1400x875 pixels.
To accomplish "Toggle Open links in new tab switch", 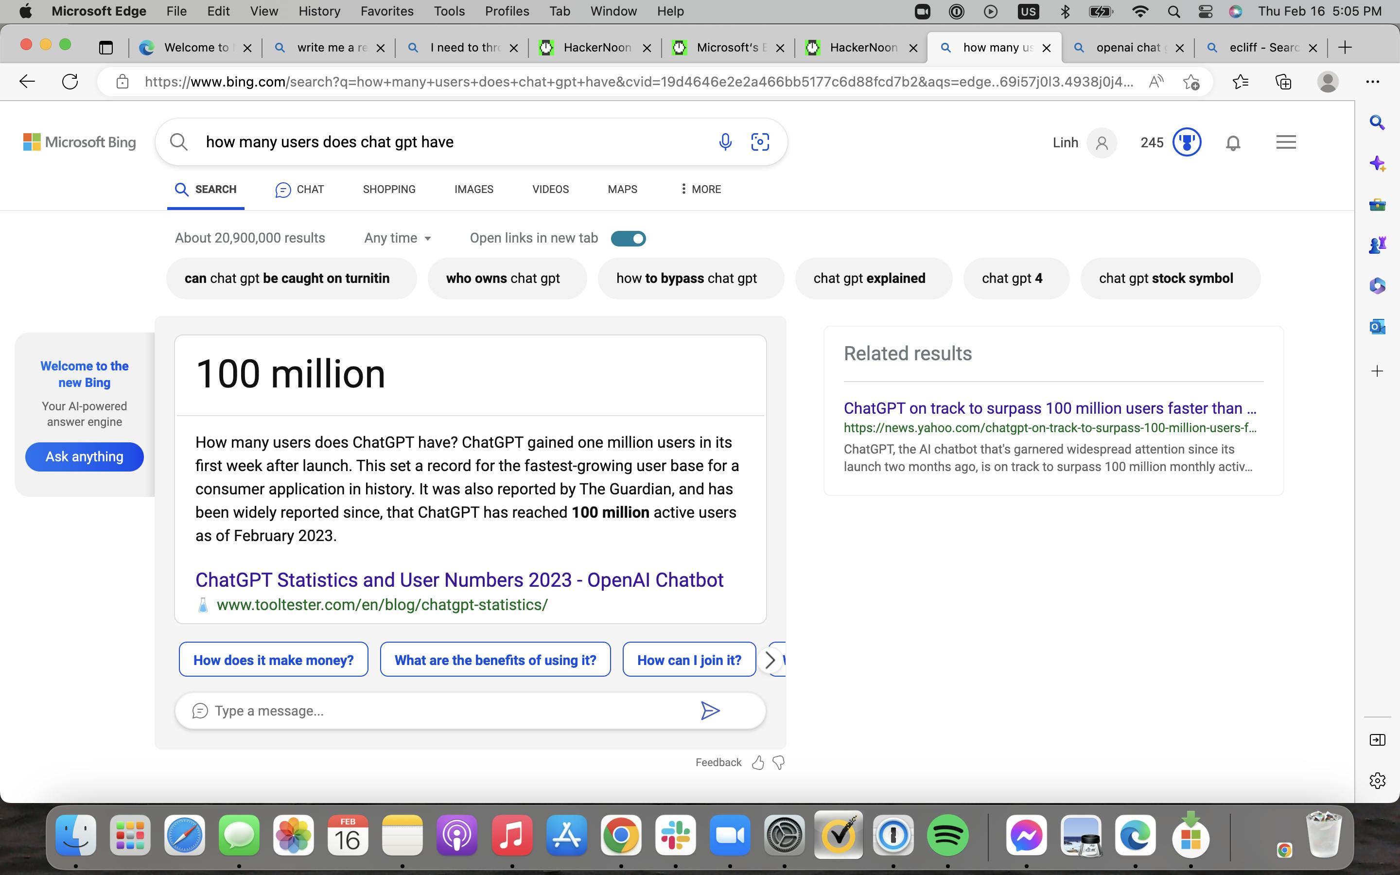I will coord(628,238).
